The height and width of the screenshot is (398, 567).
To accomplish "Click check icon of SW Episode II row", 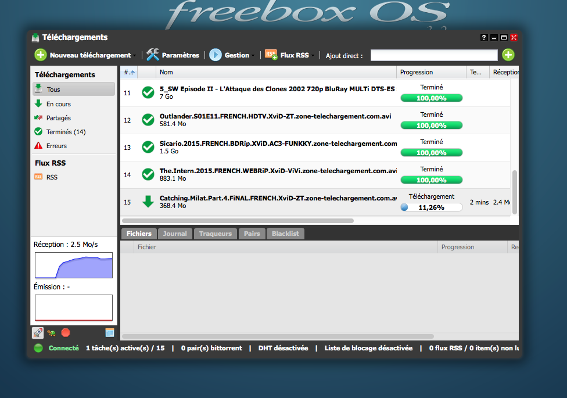I will [x=148, y=92].
